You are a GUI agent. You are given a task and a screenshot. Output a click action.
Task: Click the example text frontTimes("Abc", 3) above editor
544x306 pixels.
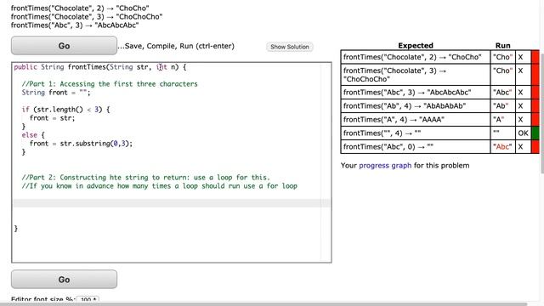click(x=75, y=25)
